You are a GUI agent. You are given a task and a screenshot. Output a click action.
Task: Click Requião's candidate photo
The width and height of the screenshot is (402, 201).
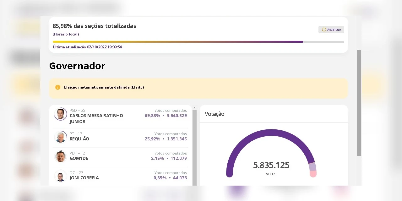(61, 137)
